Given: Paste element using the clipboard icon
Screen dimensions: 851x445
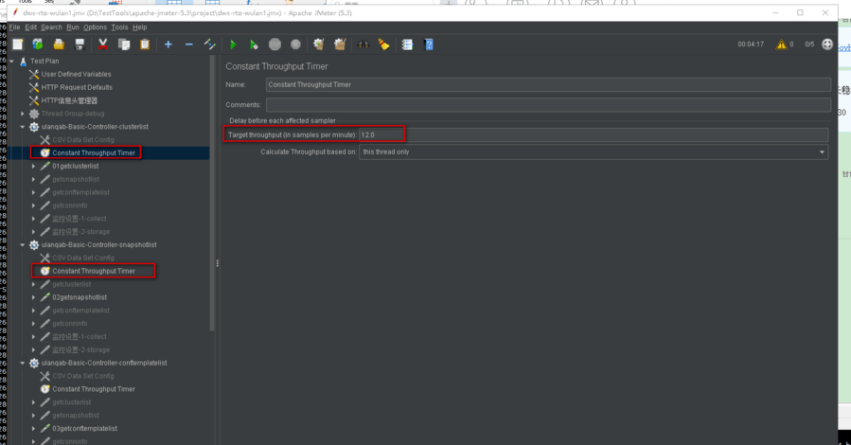Looking at the screenshot, I should tap(145, 44).
